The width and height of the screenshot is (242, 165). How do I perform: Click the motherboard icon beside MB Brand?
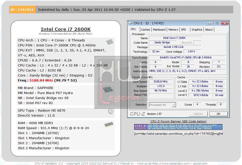coord(108,90)
